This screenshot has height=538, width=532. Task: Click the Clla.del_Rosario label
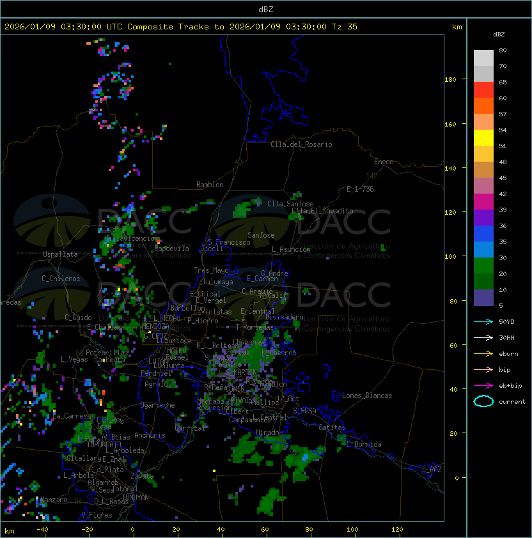pos(301,144)
